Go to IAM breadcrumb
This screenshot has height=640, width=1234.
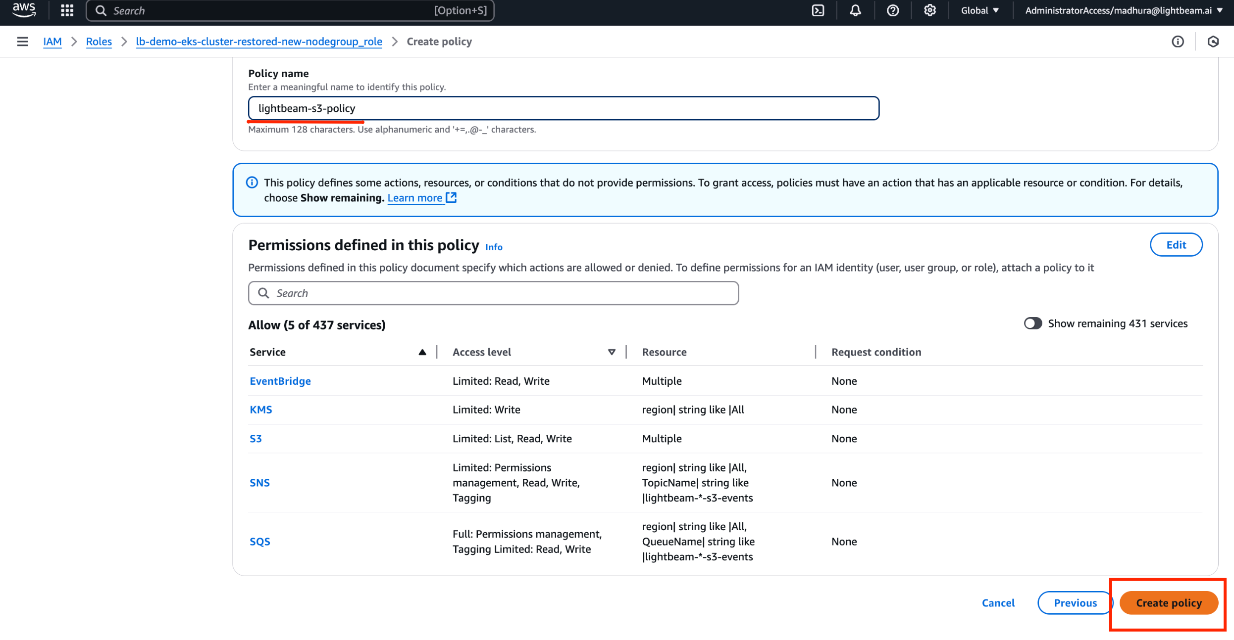(52, 42)
